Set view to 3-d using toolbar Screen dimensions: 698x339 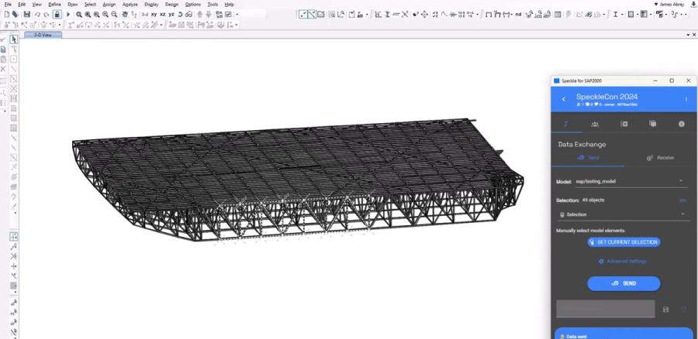click(145, 15)
